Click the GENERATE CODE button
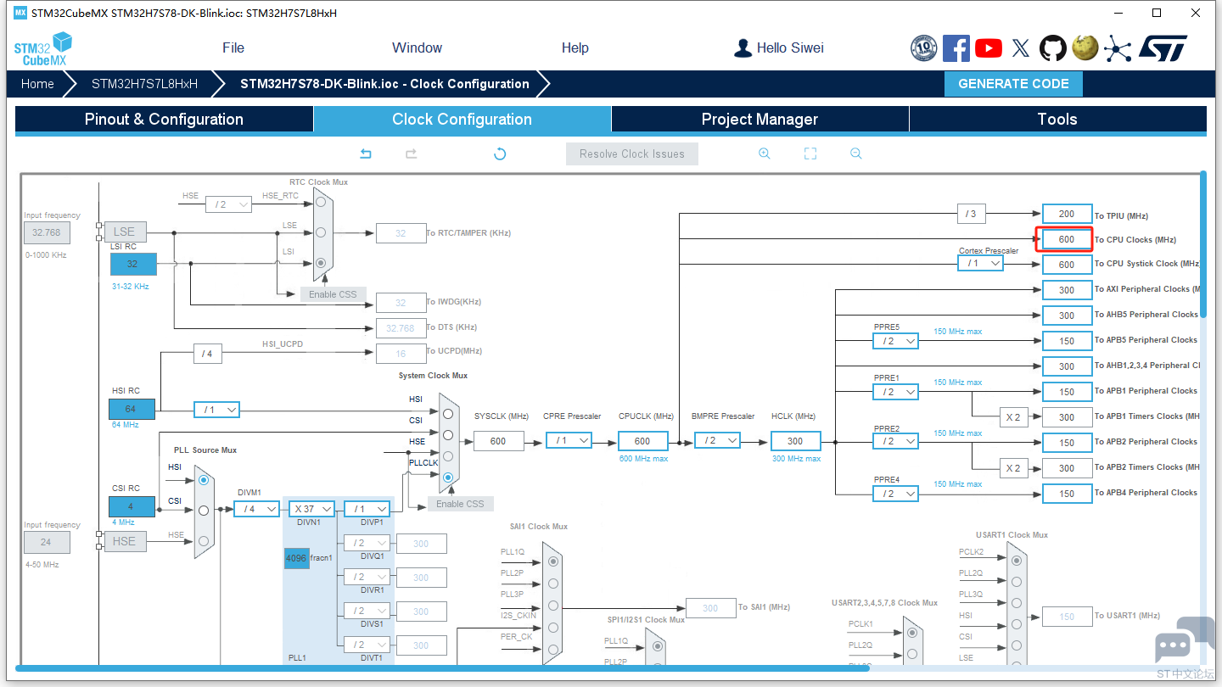The image size is (1222, 687). 1013,84
